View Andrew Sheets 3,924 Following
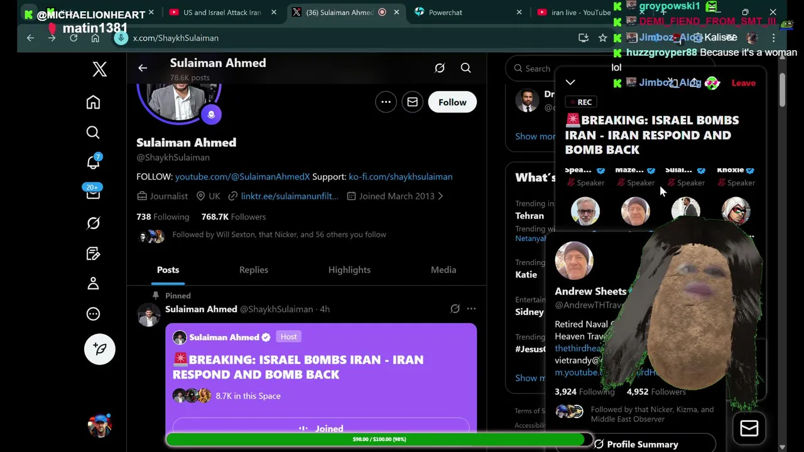804x452 pixels. click(584, 392)
